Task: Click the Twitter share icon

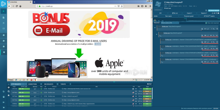Action: pos(215,13)
